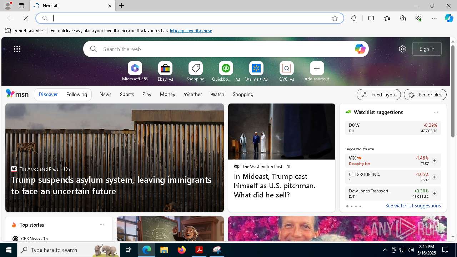Open the Play menu item
457x257 pixels.
coord(147,94)
